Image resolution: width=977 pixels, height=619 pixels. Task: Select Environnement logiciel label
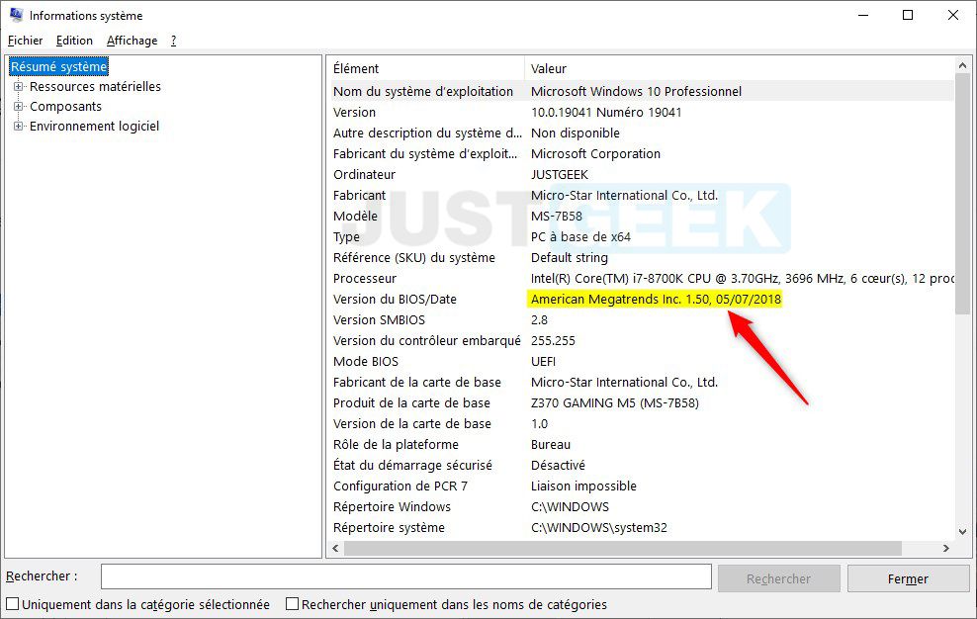(94, 127)
